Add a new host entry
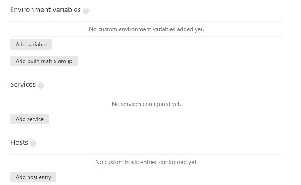Image resolution: width=301 pixels, height=185 pixels. pyautogui.click(x=33, y=177)
